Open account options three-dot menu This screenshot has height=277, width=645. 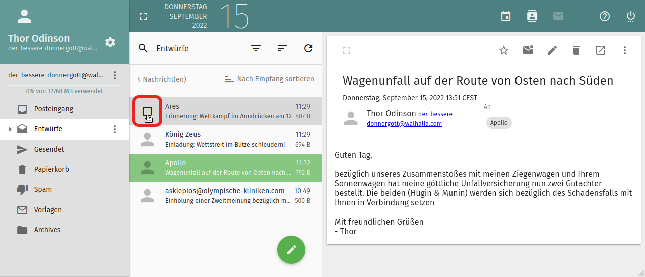(115, 75)
